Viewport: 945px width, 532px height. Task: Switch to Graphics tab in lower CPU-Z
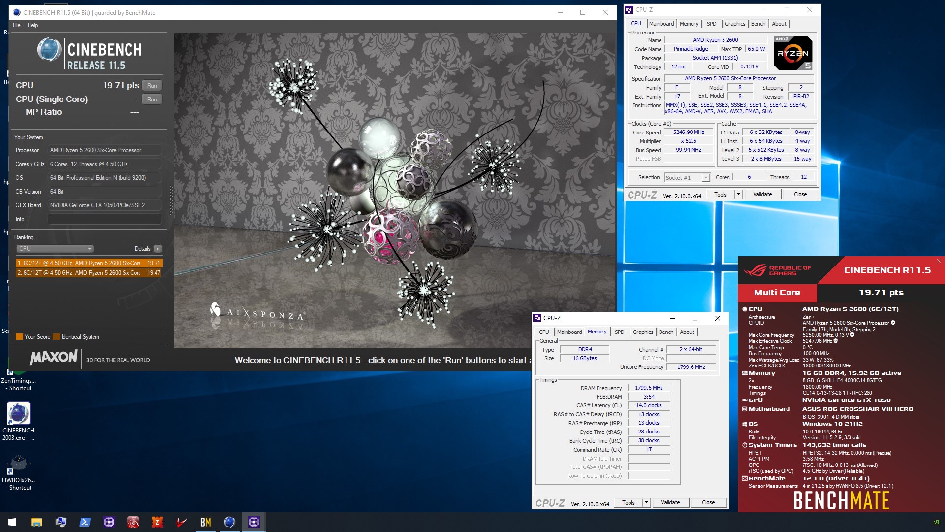tap(643, 332)
